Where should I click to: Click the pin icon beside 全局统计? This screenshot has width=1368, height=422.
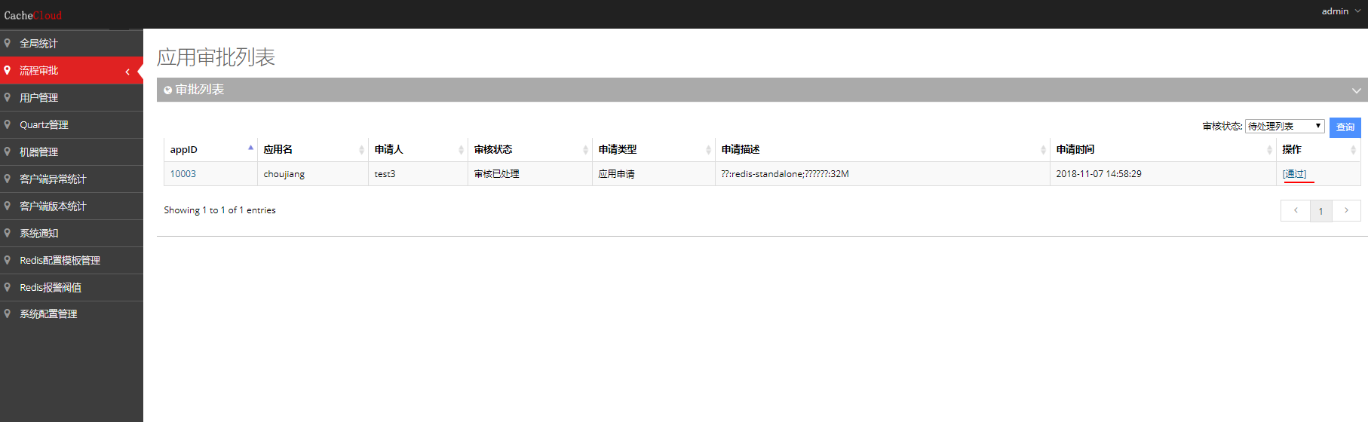[8, 43]
